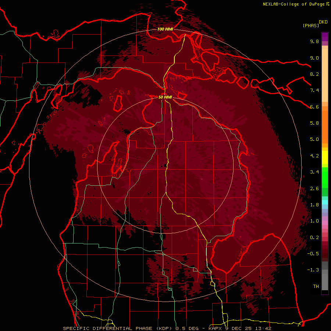
Task: Click the KAPX 9 DEC 25 13:42 timestamp
Action: click(240, 328)
